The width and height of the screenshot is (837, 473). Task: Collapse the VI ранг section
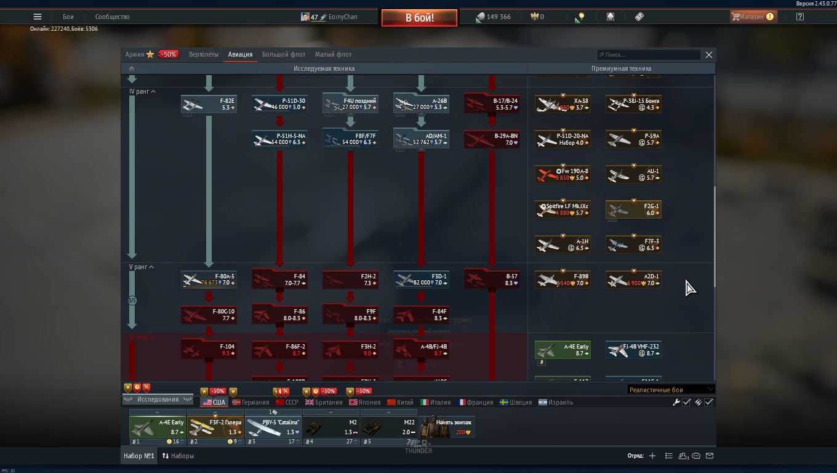point(142,338)
